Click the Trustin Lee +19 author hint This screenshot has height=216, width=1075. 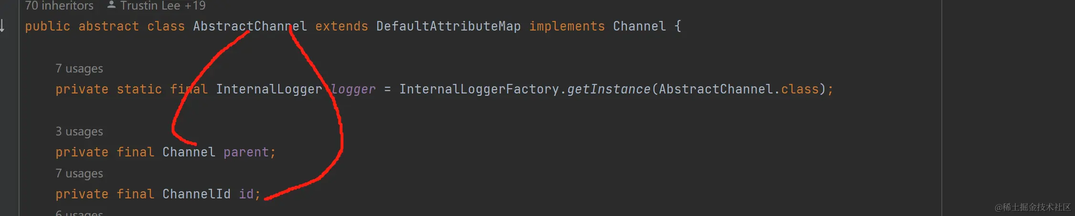[x=163, y=5]
